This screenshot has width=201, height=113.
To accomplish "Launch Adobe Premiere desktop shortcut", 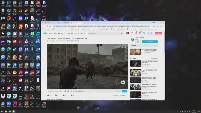I will [15, 19].
